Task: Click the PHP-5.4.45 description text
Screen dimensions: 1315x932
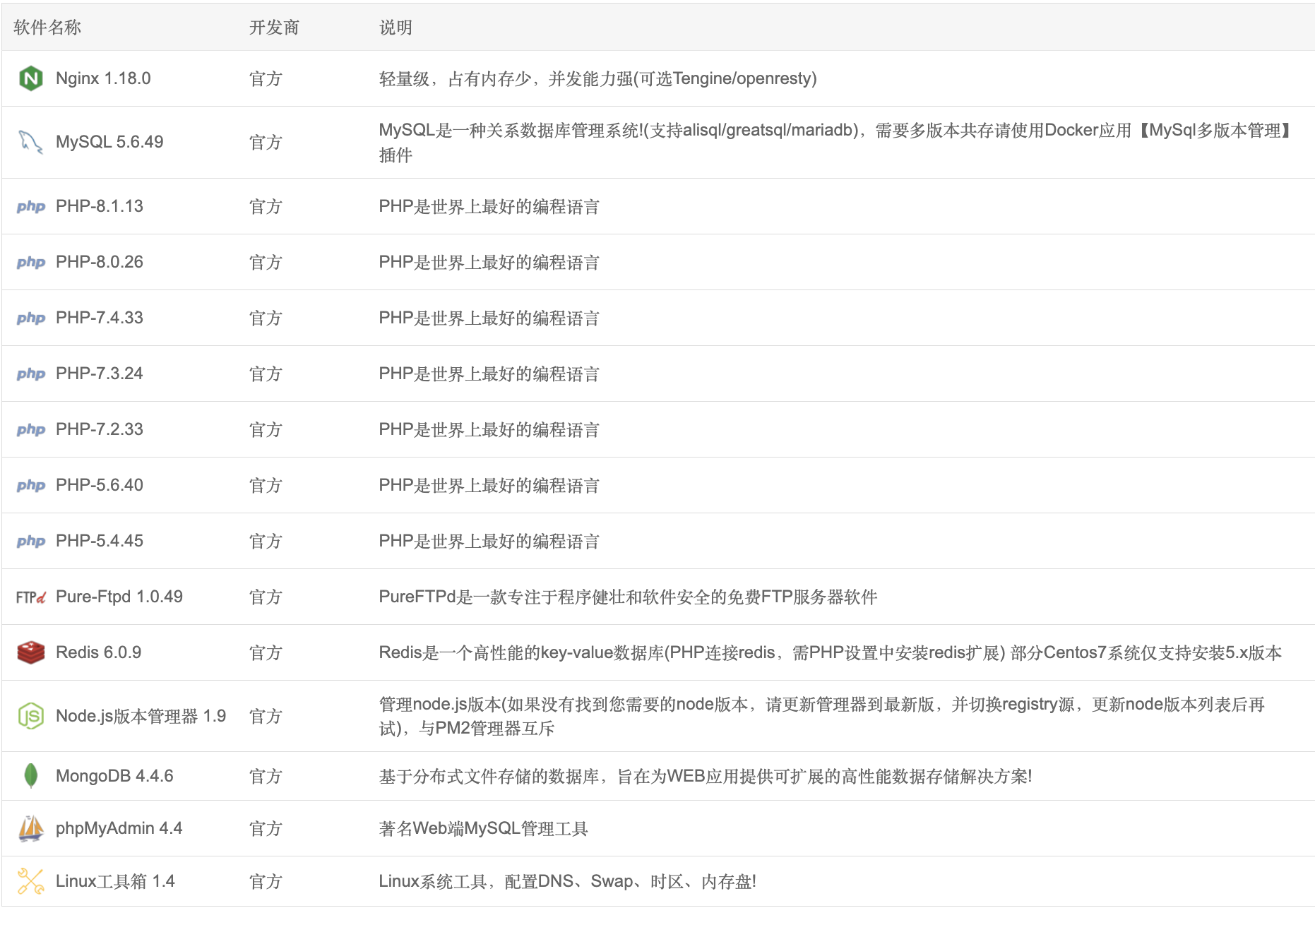Action: [x=489, y=541]
